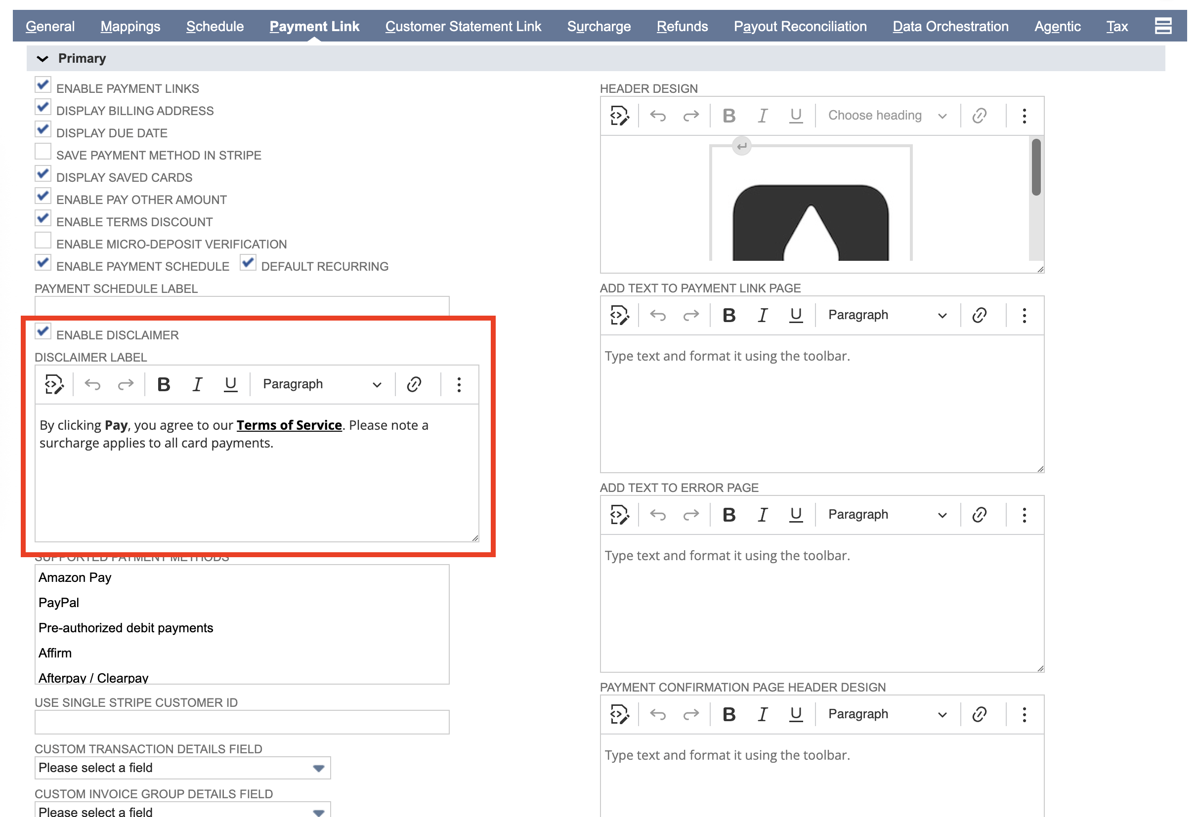Toggle Display Saved Cards checkbox
This screenshot has width=1199, height=817.
(43, 173)
